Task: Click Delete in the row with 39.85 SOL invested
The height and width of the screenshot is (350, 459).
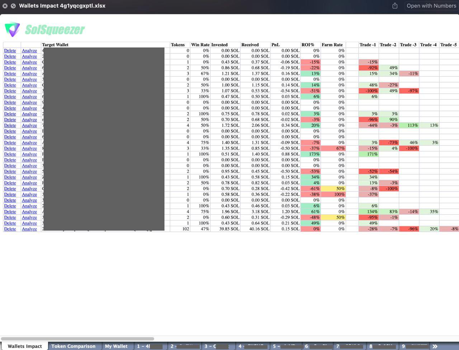Action: 10,229
